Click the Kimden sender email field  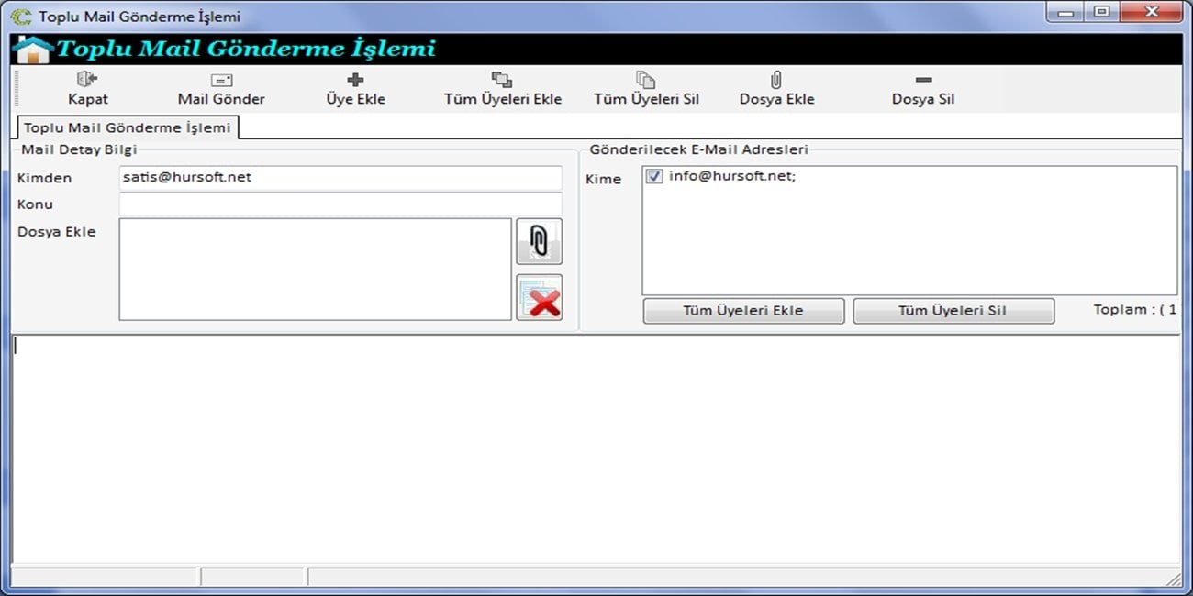340,178
